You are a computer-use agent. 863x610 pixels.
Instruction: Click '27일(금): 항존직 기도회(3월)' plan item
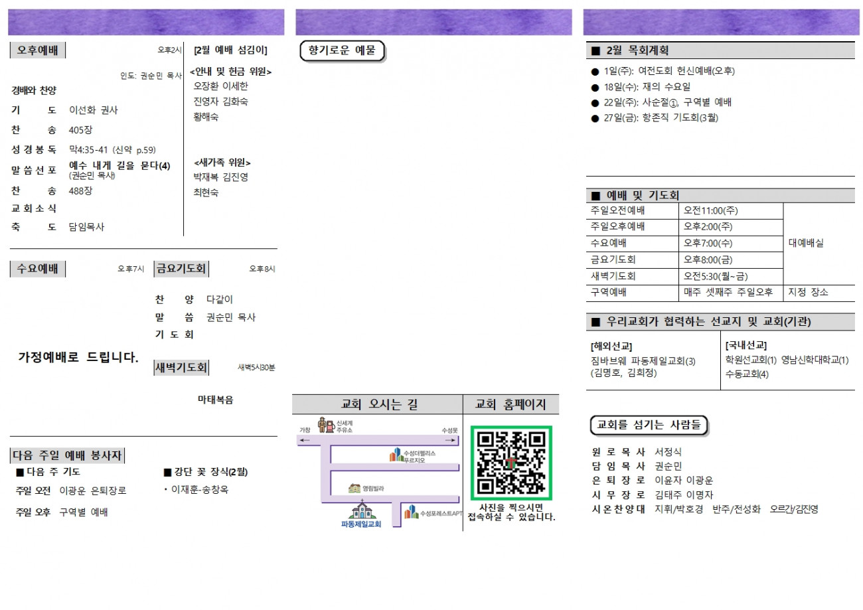tap(661, 118)
